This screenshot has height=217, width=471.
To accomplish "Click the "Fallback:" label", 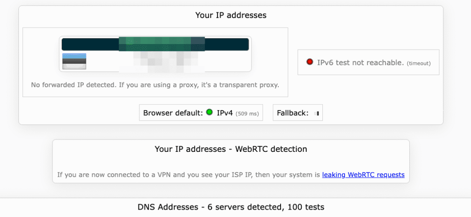I will click(x=293, y=113).
